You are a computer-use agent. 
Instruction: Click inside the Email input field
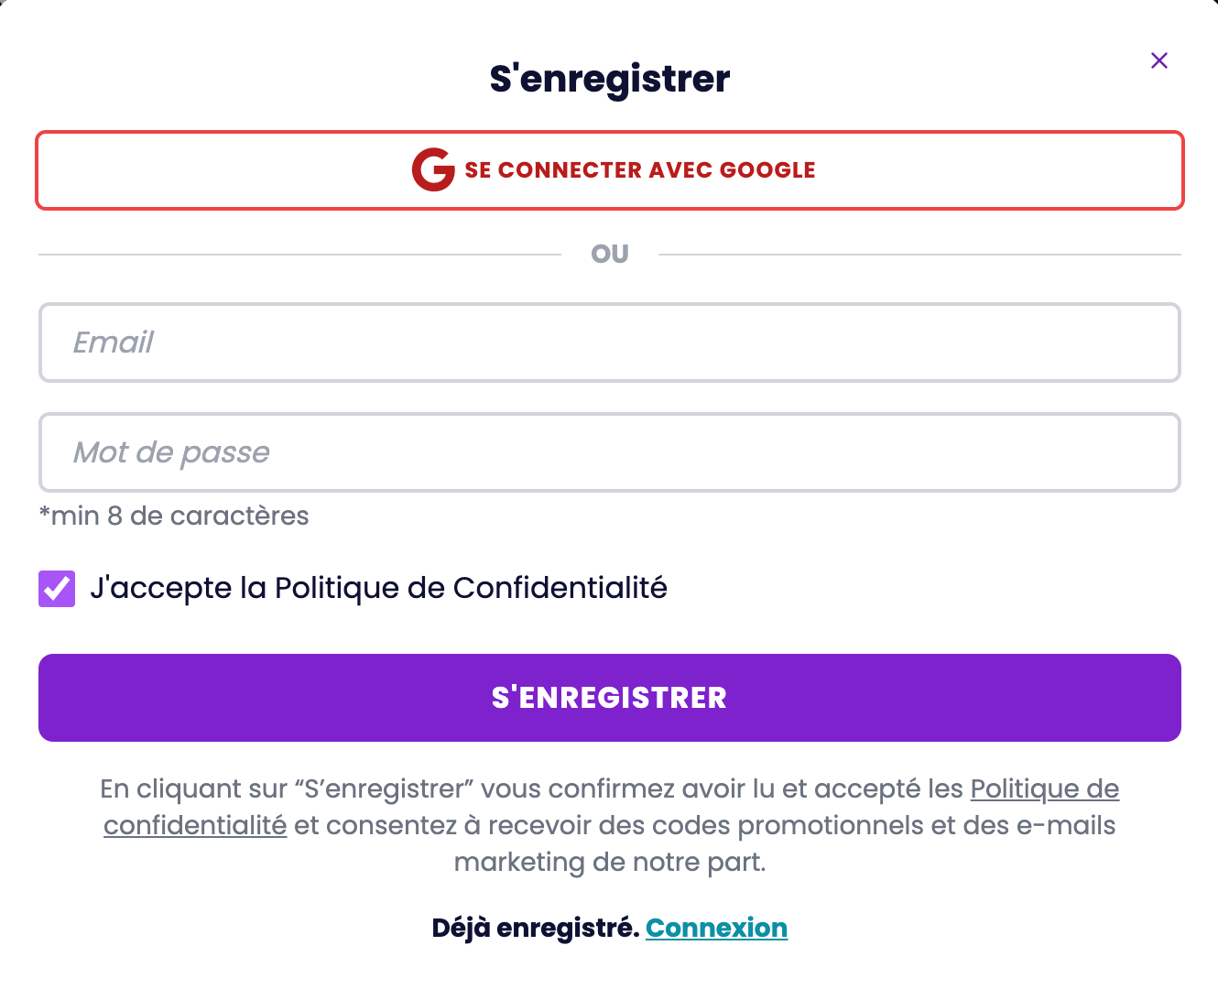coord(610,342)
